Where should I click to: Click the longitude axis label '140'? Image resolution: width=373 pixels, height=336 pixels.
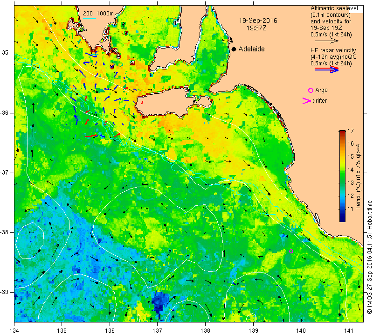click(301, 331)
